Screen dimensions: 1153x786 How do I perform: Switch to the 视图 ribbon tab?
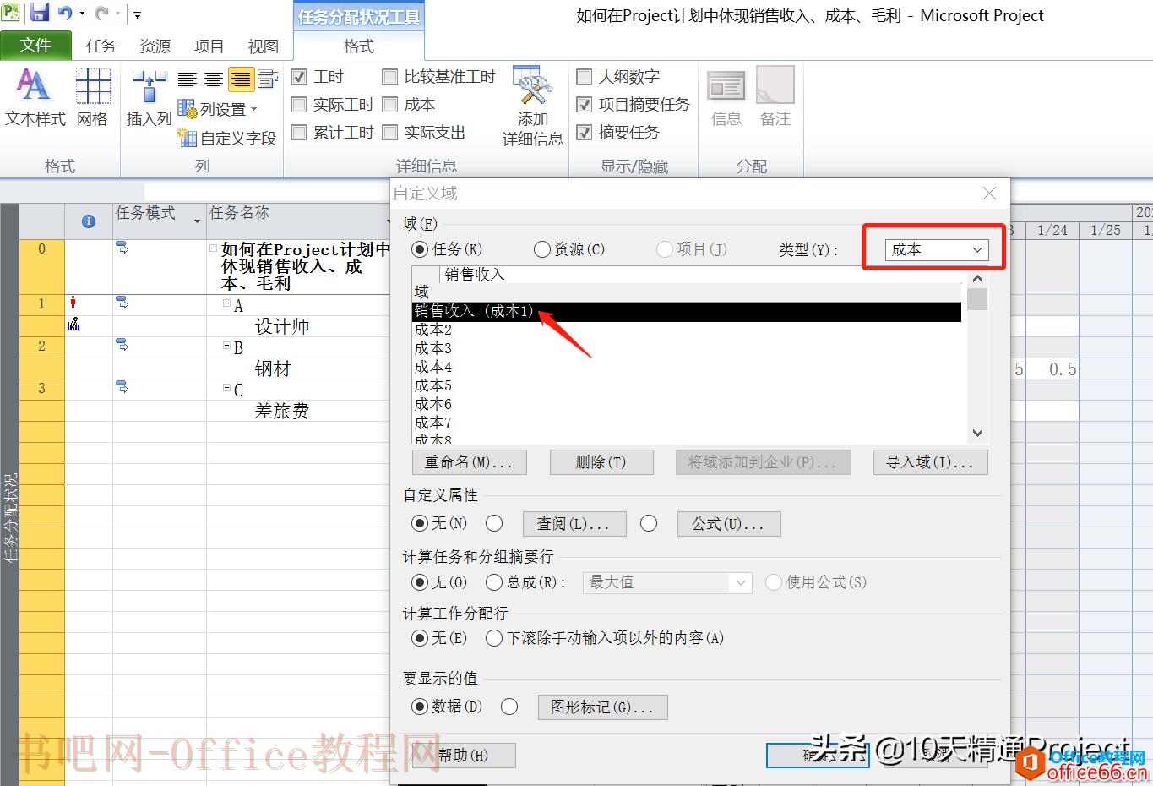263,46
